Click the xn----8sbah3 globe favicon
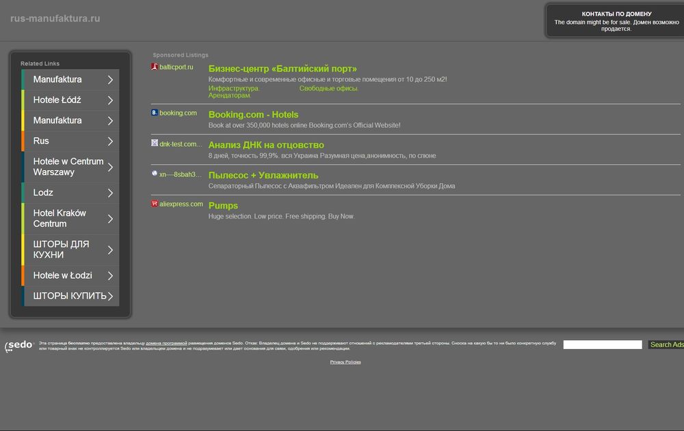Screen dimensions: 684x431 tap(155, 173)
